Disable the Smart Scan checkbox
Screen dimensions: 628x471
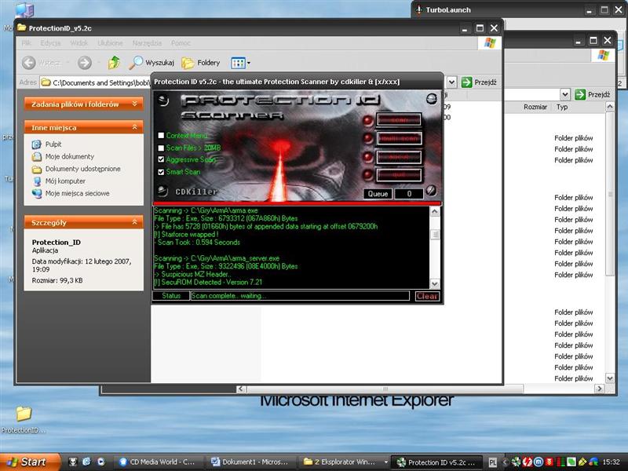[161, 171]
